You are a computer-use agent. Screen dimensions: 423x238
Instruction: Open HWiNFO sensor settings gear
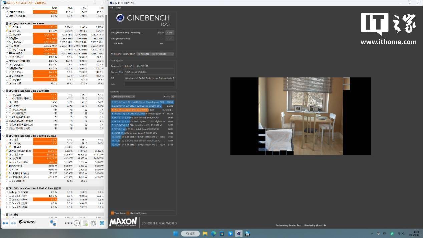[93, 223]
